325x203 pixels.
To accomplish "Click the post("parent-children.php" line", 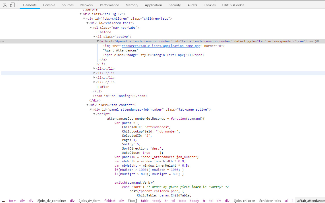I will tap(157, 191).
